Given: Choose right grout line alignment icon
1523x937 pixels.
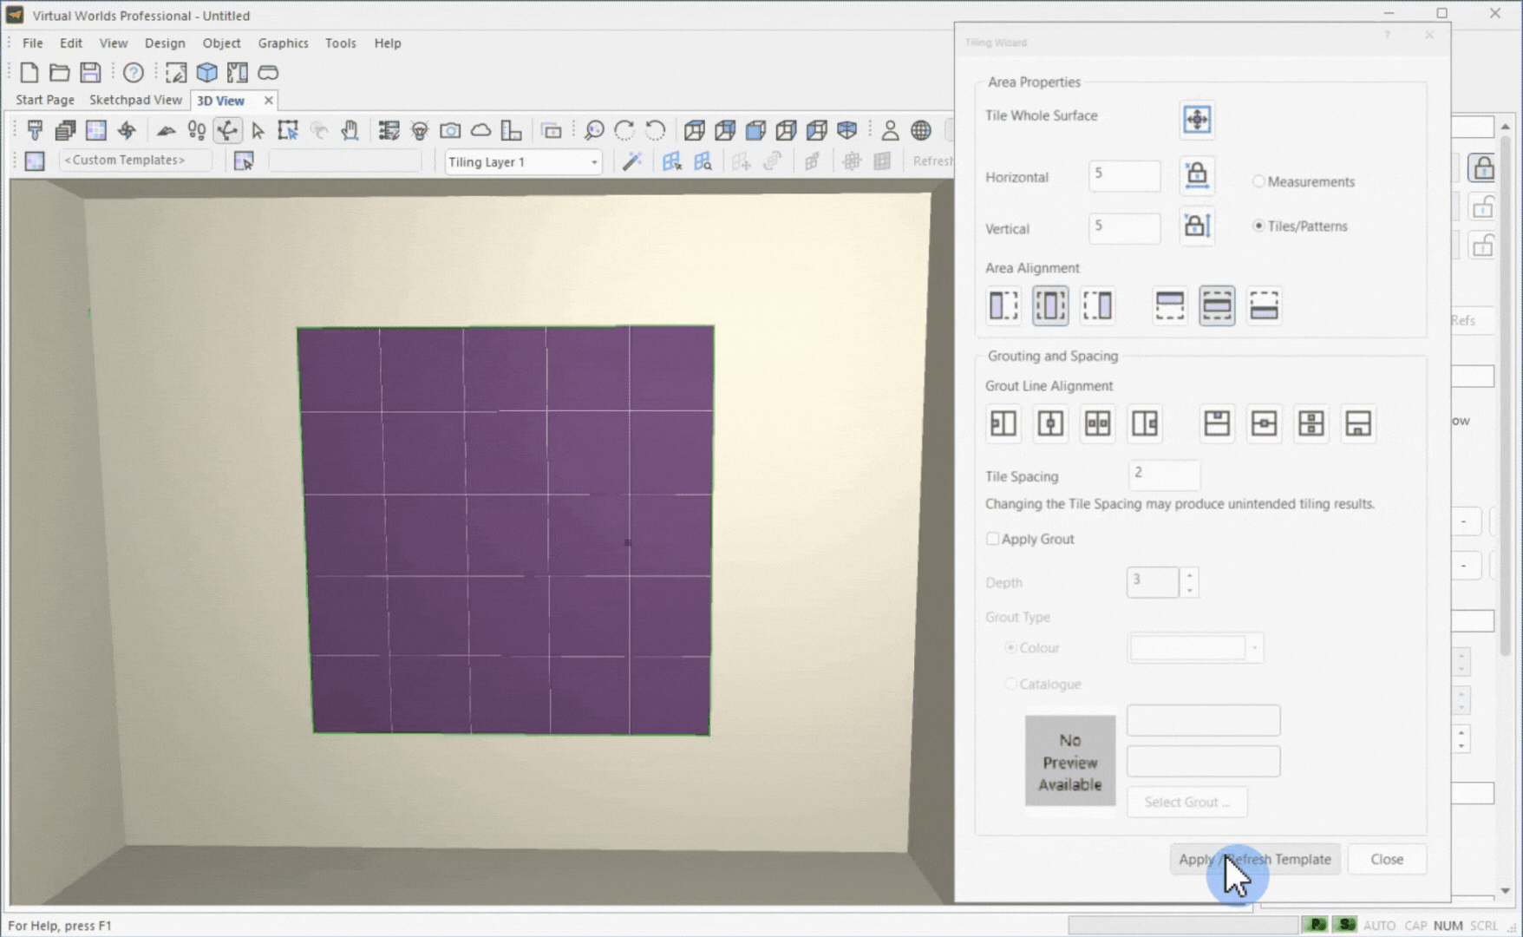Looking at the screenshot, I should [x=1145, y=423].
